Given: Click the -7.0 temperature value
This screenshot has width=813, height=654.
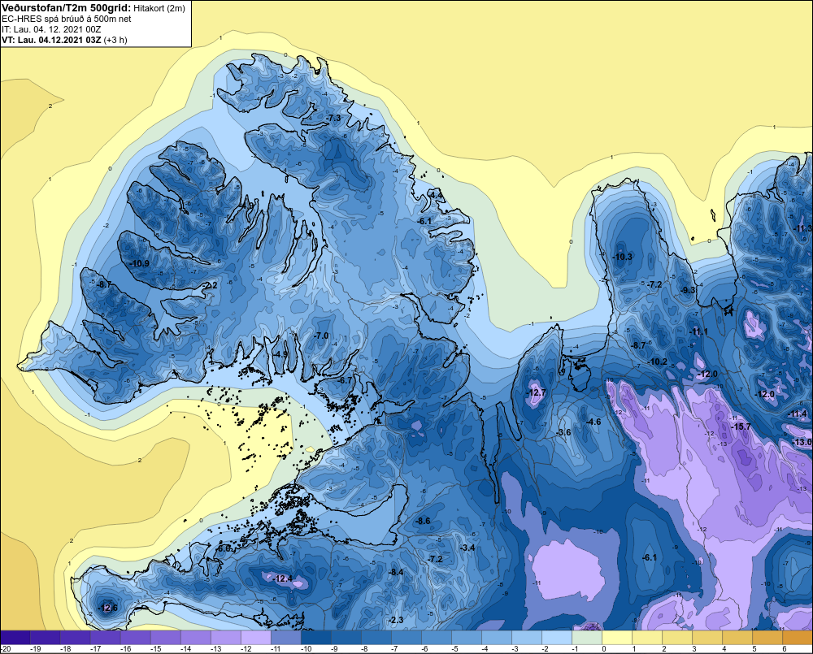Looking at the screenshot, I should 321,336.
